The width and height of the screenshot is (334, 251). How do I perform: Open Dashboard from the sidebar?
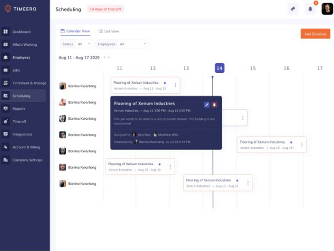click(22, 32)
